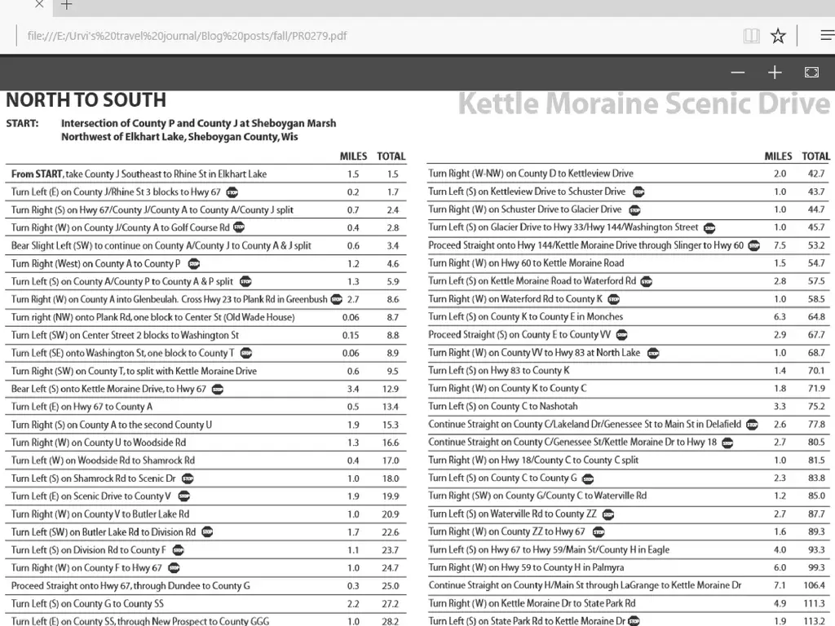Click stop sign on Waterford Rd to County K
This screenshot has height=626, width=835.
click(614, 299)
